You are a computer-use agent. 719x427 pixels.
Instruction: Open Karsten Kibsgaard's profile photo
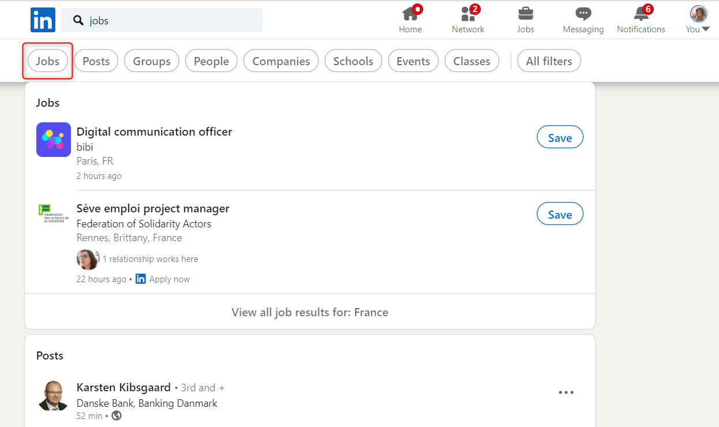click(x=54, y=396)
